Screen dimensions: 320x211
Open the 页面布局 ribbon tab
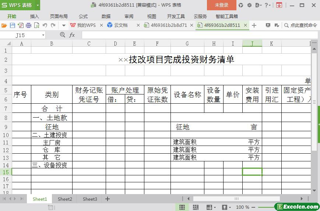[x=59, y=16]
